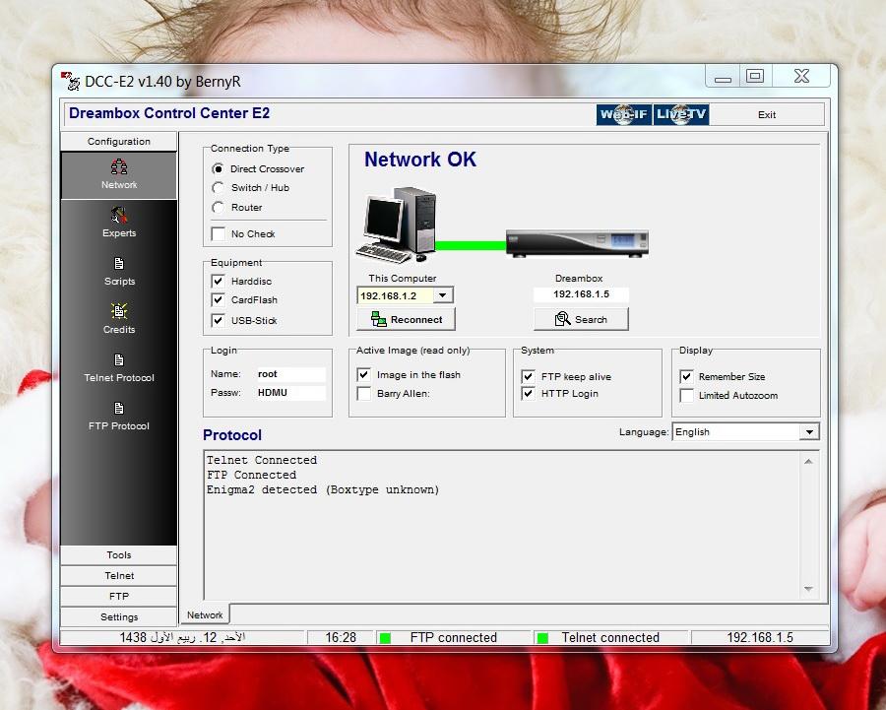The width and height of the screenshot is (886, 710).
Task: Click the Protocol log scroll up arrow
Action: click(808, 462)
